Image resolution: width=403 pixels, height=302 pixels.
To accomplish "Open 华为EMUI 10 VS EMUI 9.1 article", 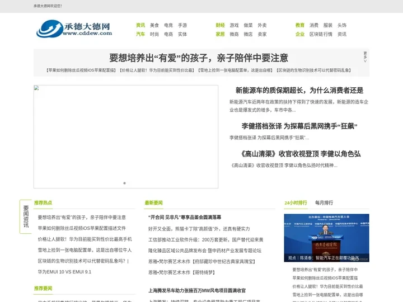I will pos(64,272).
